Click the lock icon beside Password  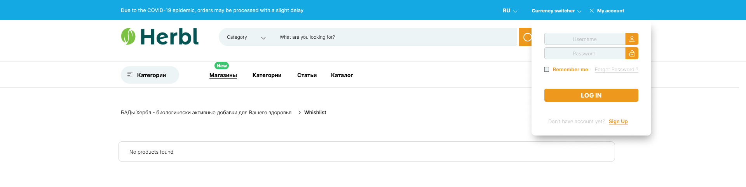tap(632, 53)
